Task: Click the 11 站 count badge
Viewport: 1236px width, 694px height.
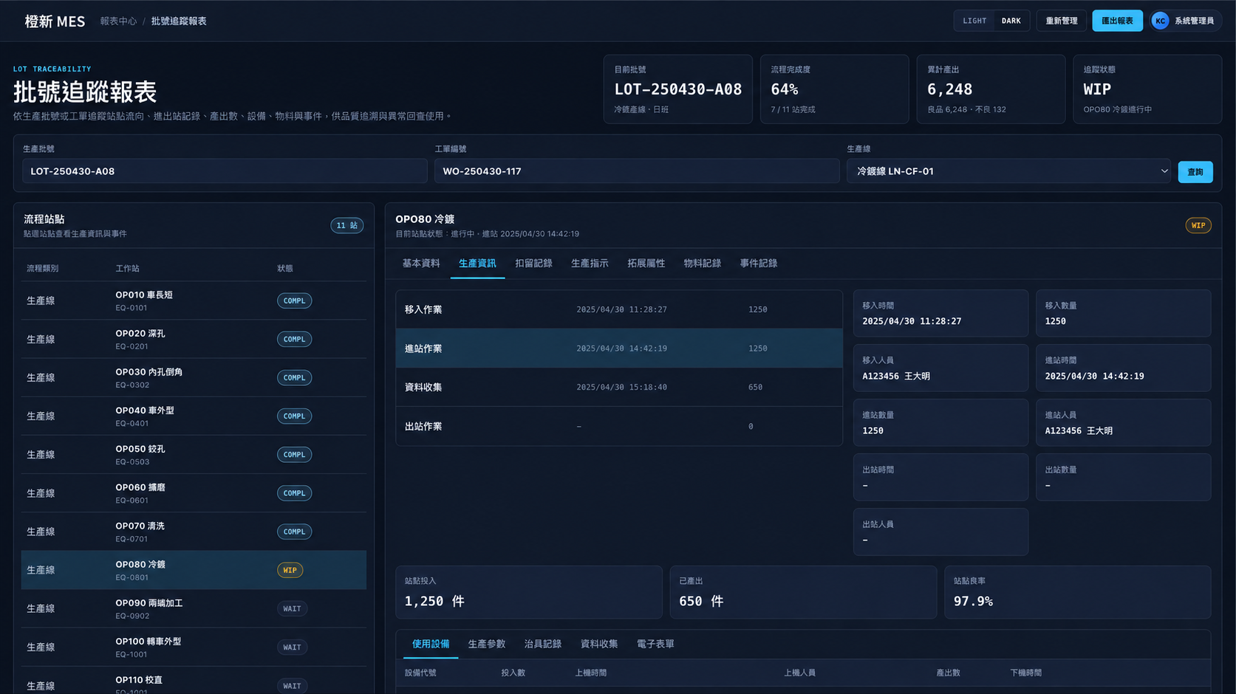Action: click(346, 225)
